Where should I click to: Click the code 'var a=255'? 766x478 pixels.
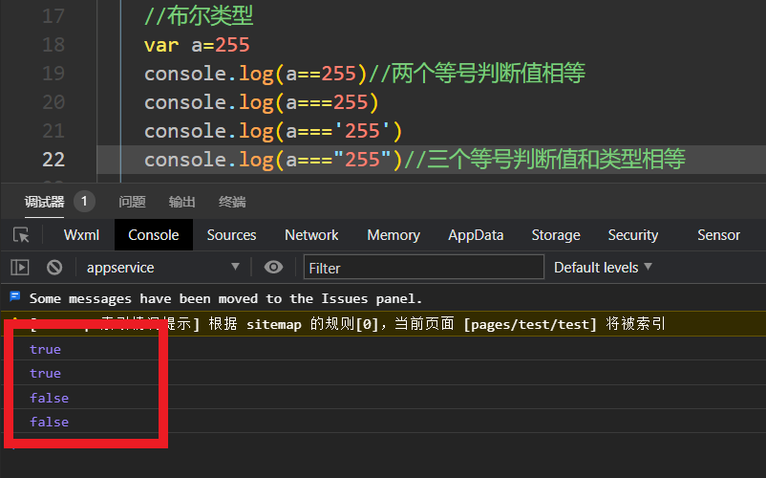(x=197, y=46)
